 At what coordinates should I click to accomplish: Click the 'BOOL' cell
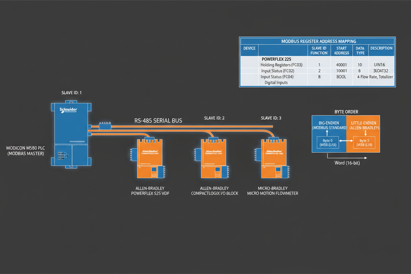tap(341, 77)
